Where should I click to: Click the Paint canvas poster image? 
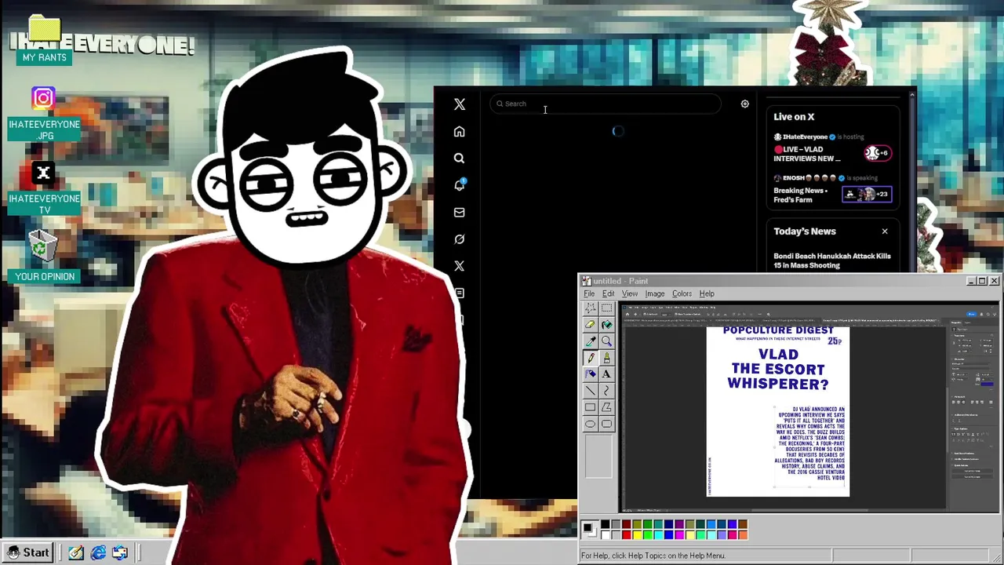778,412
